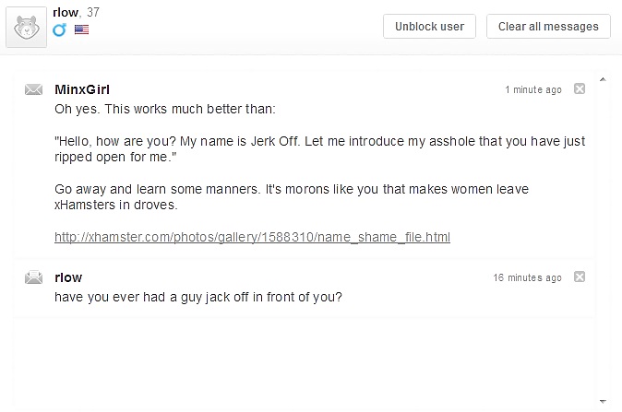Delete MinxGirl's message with the X icon
The height and width of the screenshot is (412, 622).
point(580,88)
